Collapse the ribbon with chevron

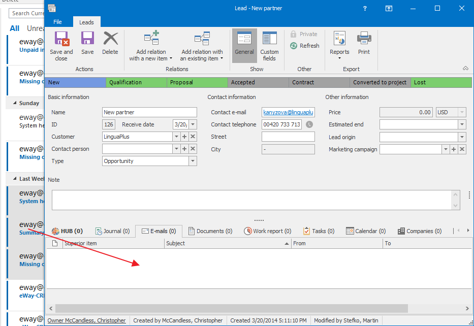(x=465, y=69)
